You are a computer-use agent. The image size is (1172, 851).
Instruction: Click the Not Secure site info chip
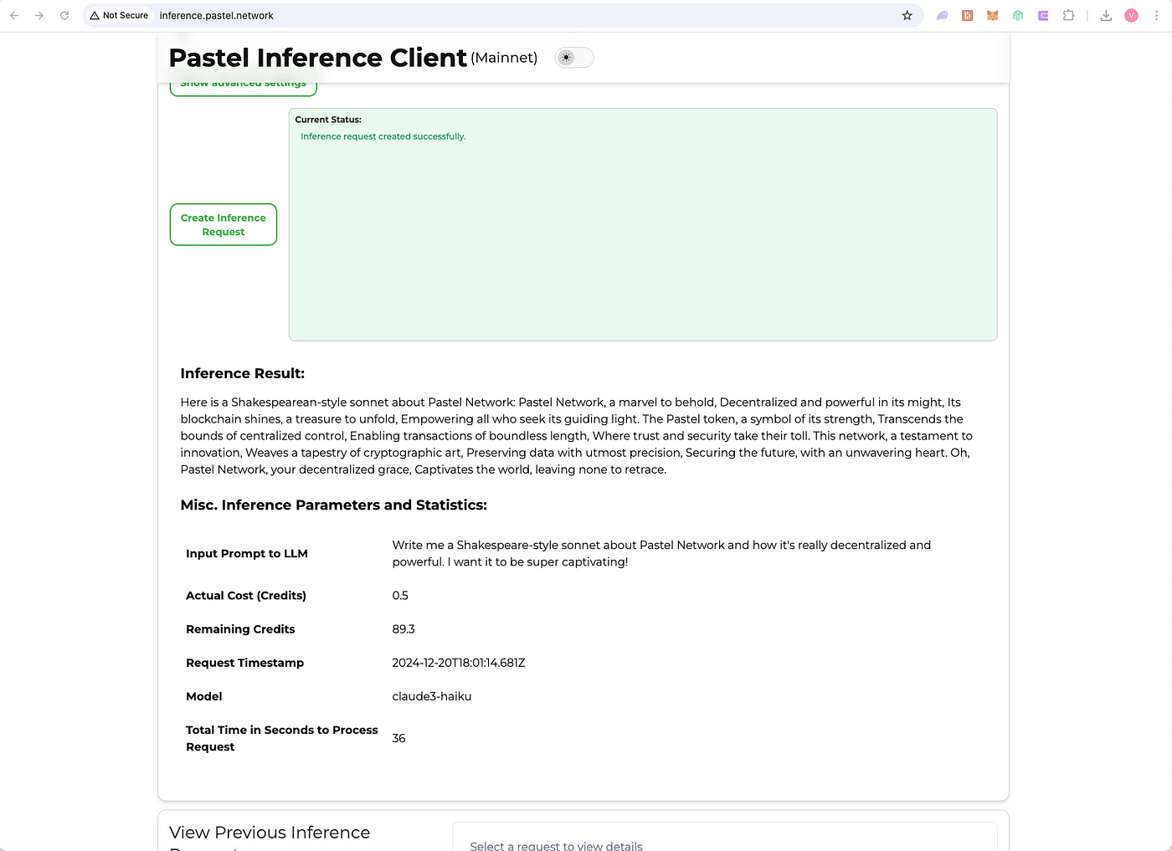pos(119,15)
